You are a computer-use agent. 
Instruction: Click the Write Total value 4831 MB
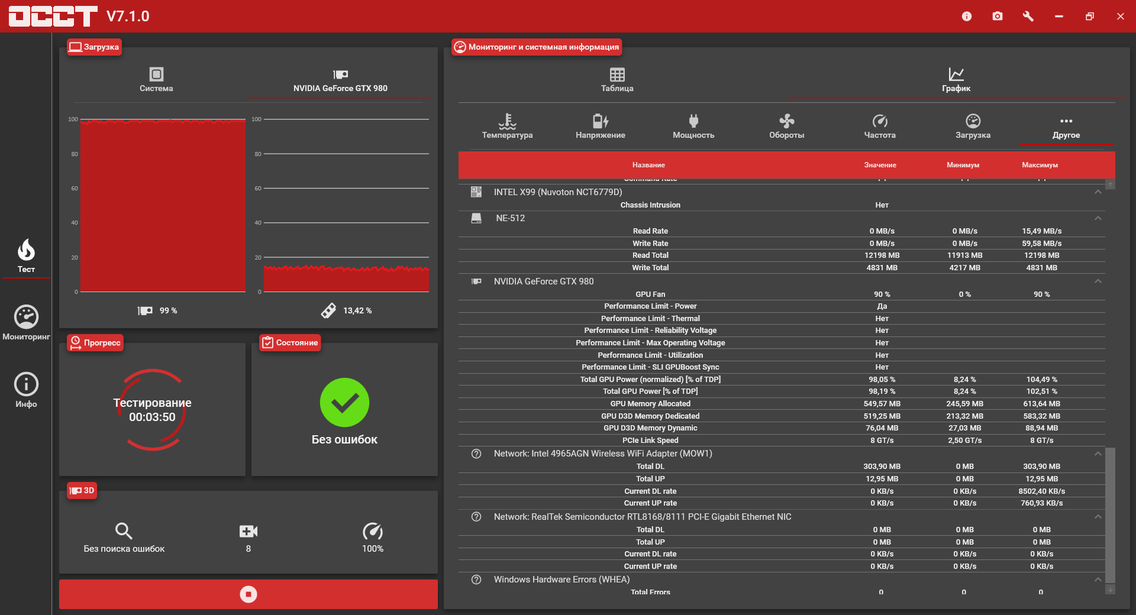tap(882, 268)
